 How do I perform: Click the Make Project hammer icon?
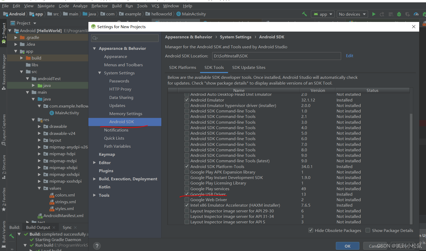(304, 14)
